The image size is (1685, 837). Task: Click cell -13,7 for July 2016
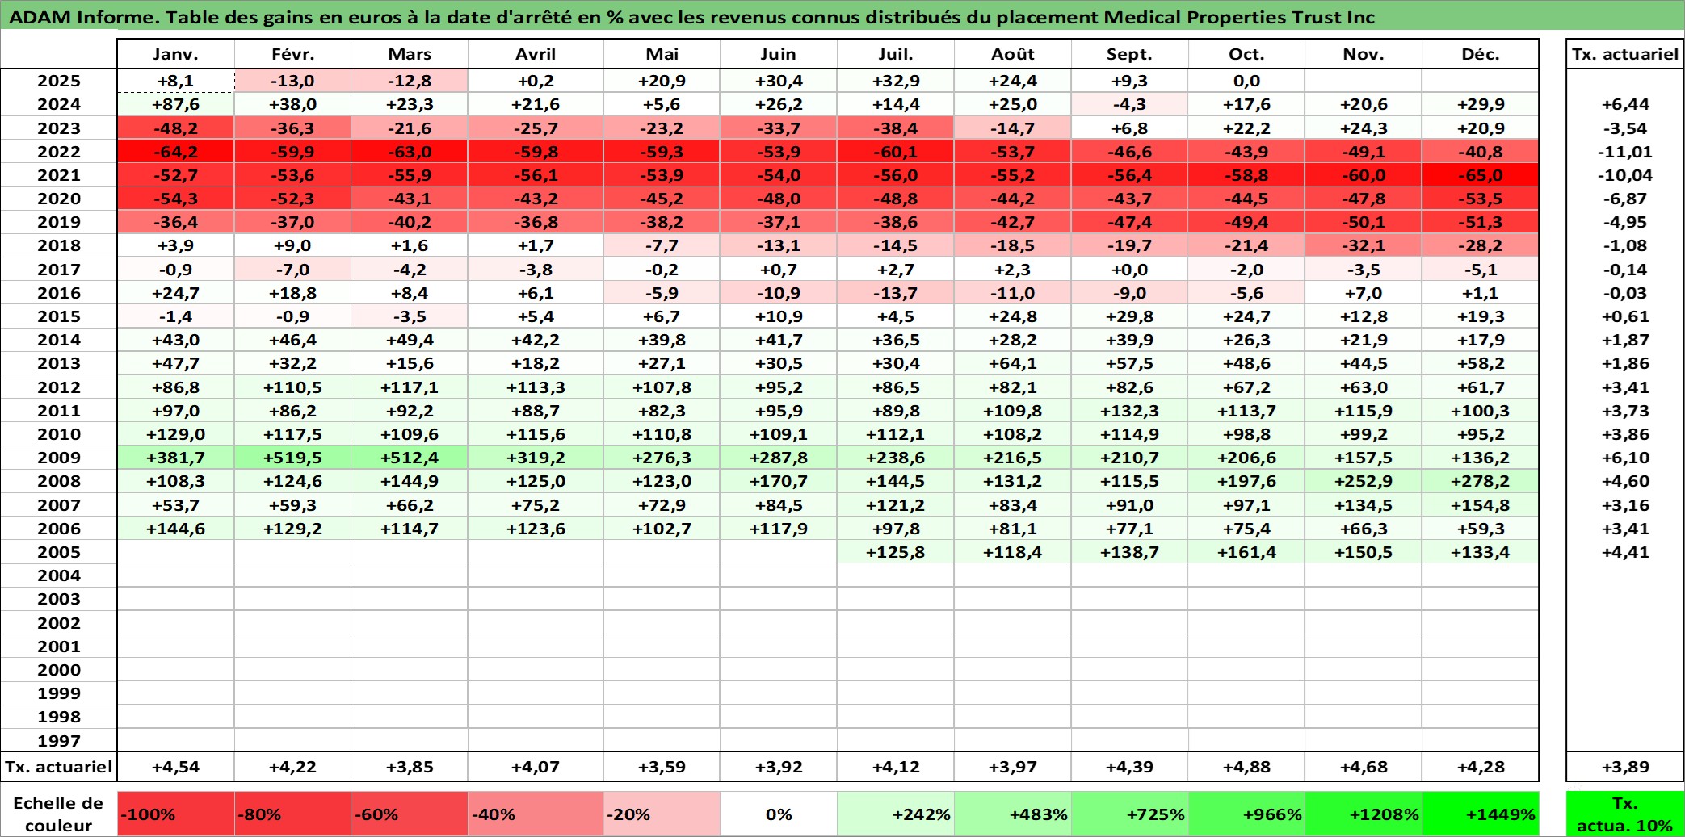896,293
